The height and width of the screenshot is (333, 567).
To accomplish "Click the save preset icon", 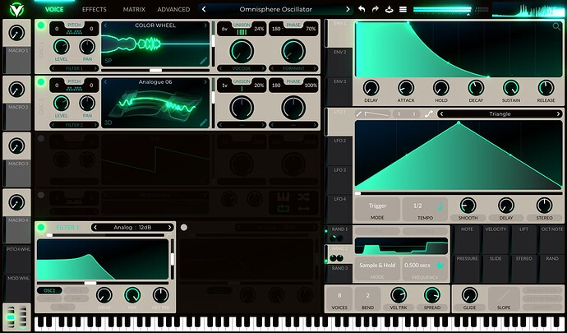I will click(389, 9).
